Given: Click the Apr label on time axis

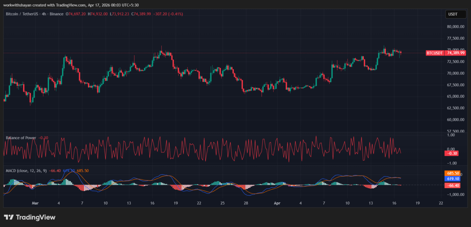Looking at the screenshot, I should coord(277,203).
